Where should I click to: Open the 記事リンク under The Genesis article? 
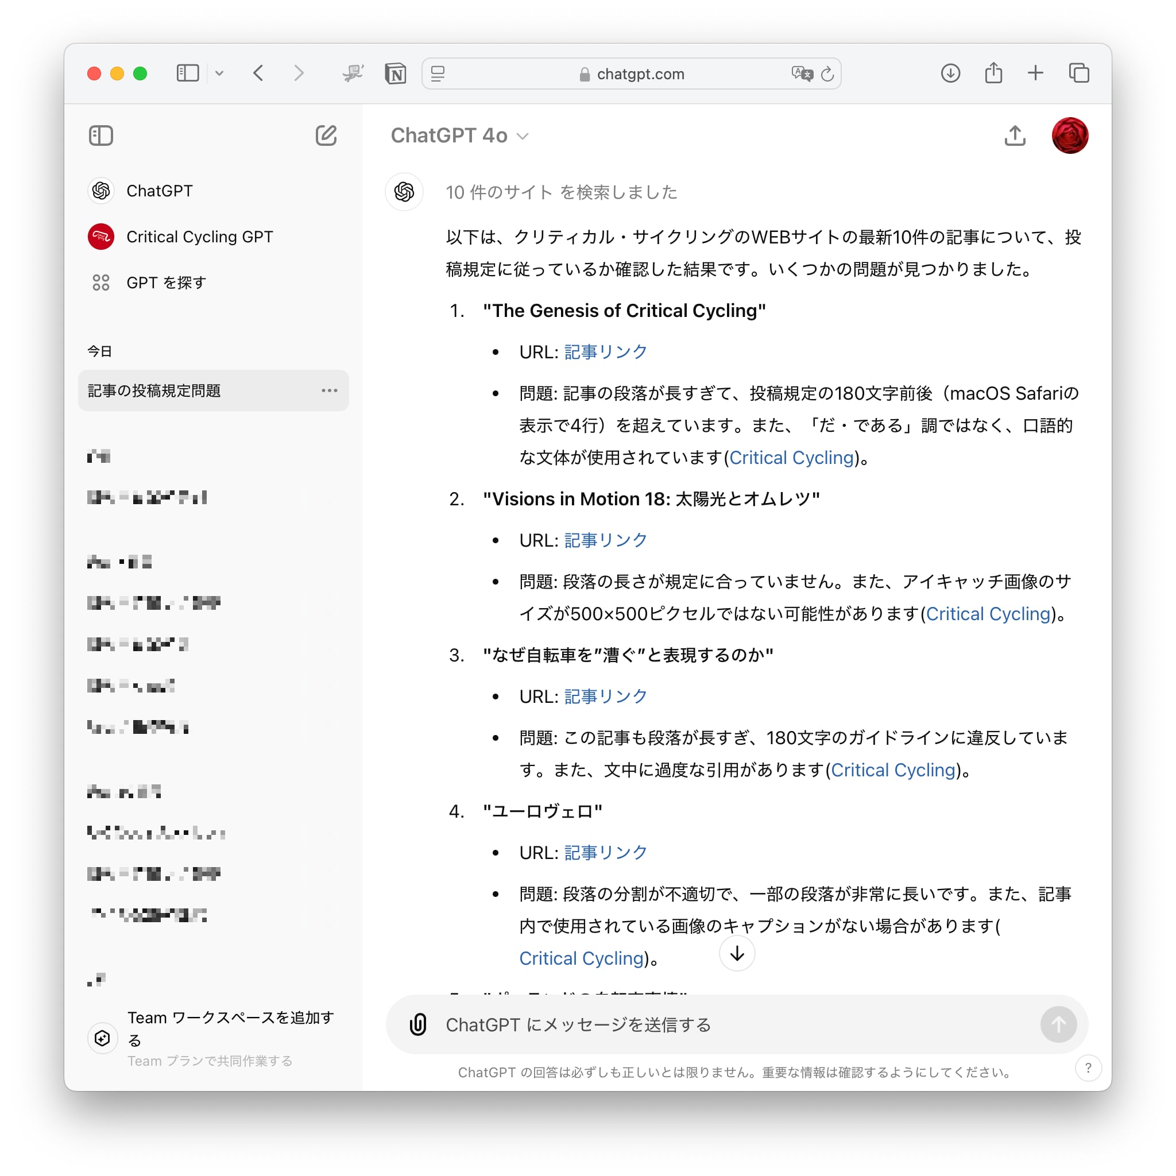pos(605,352)
